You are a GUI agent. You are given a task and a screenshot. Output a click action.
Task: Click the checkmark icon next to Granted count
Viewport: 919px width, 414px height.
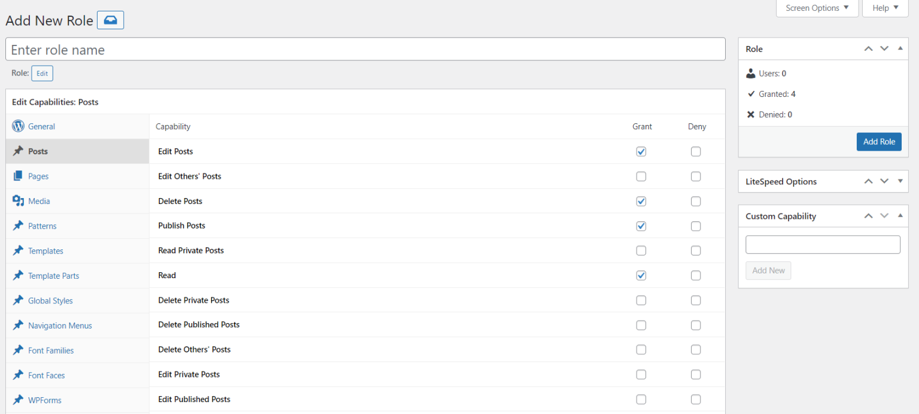[x=751, y=93]
